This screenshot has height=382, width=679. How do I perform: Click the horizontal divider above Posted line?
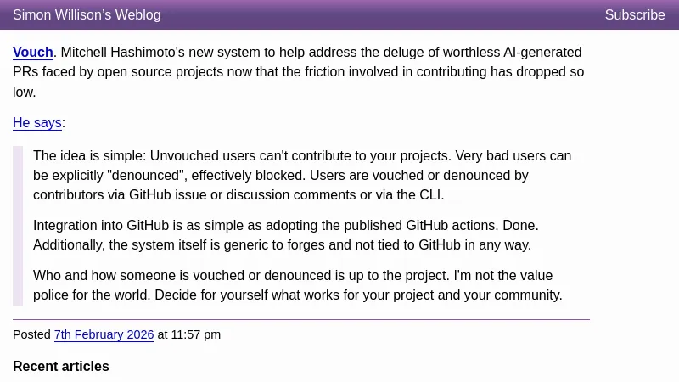301,320
